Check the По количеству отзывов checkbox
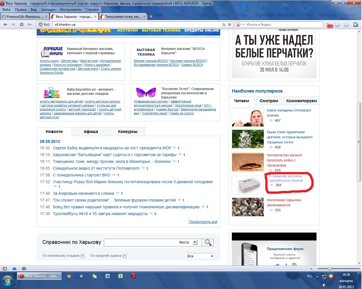This screenshot has height=289, width=362. coord(83,256)
